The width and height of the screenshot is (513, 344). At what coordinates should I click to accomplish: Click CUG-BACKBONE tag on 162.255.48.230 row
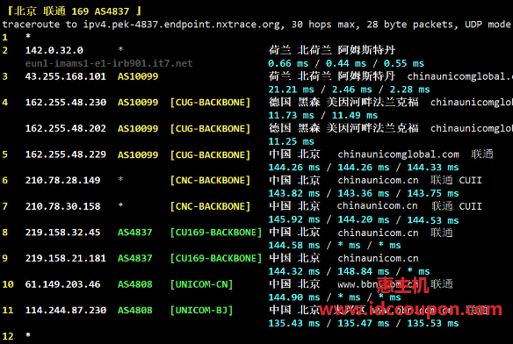coord(210,103)
